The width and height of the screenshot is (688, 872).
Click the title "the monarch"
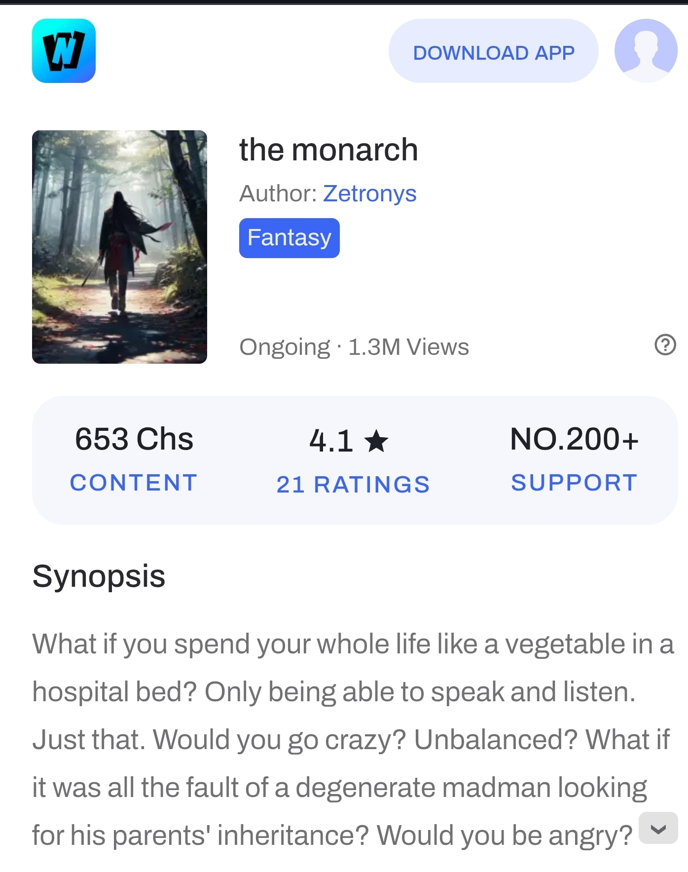[x=328, y=150]
